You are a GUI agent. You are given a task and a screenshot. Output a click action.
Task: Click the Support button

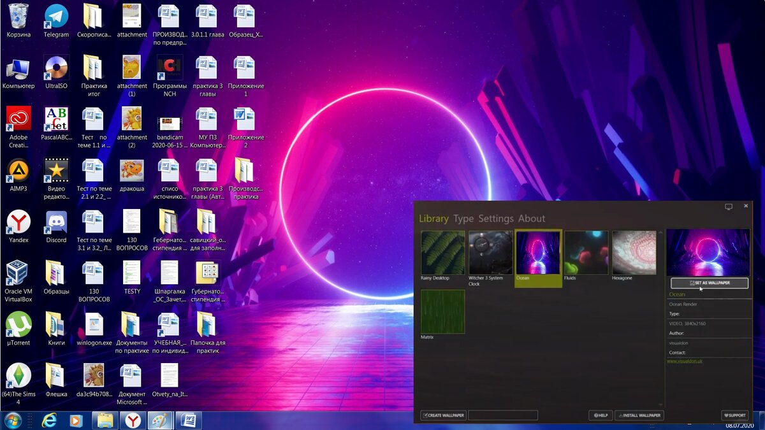click(734, 415)
